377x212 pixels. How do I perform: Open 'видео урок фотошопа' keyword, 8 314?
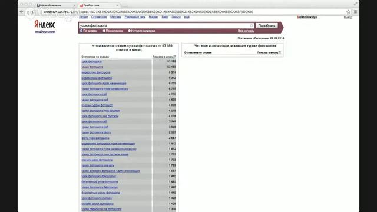pos(96,72)
